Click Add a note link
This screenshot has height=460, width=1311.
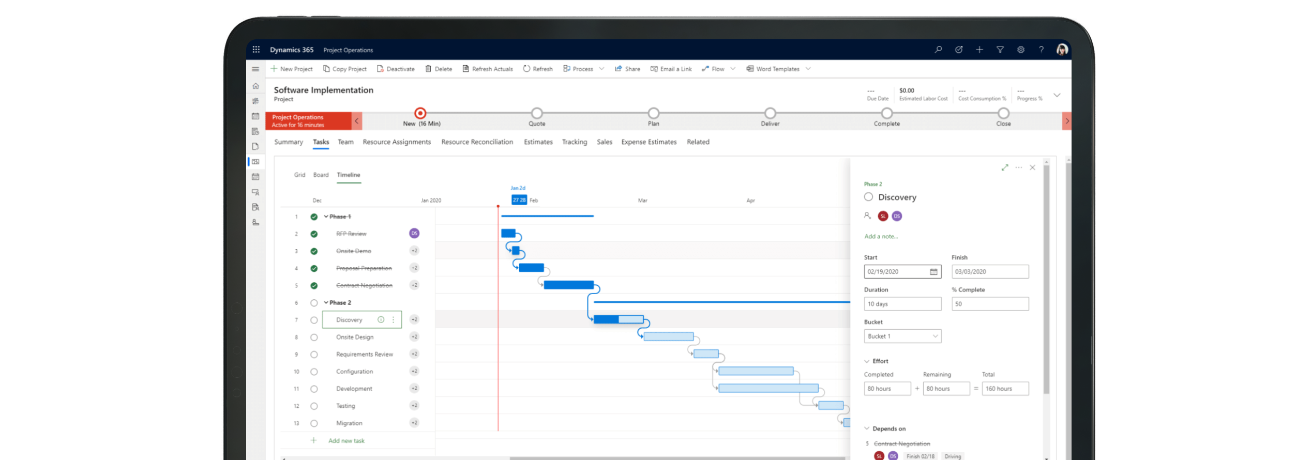(x=881, y=236)
